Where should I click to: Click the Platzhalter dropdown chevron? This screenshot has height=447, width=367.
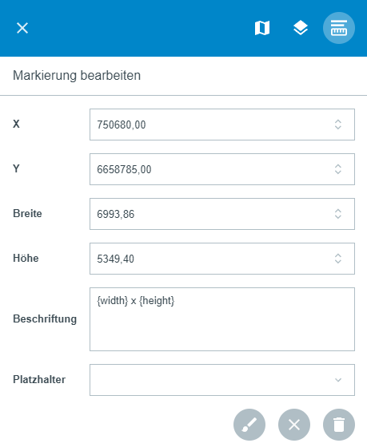pyautogui.click(x=338, y=380)
